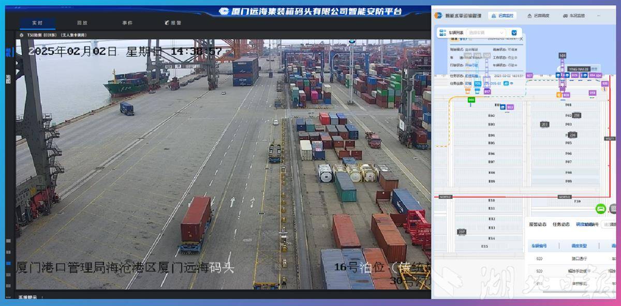Click the orange platform logo icon
Image resolution: width=621 pixels, height=306 pixels.
click(x=438, y=16)
